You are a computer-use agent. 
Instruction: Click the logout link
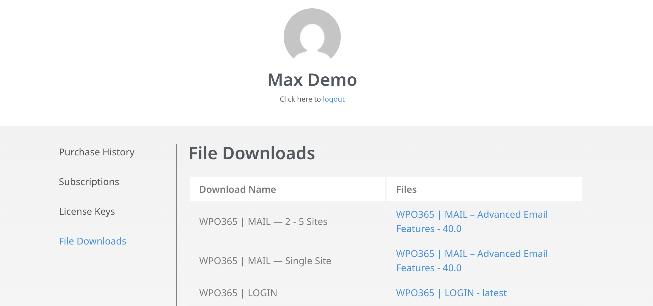[x=334, y=99]
